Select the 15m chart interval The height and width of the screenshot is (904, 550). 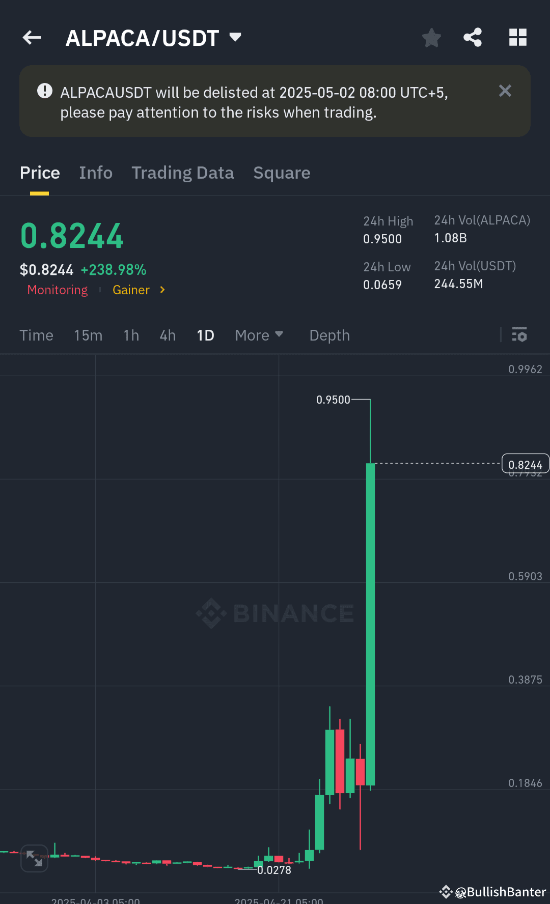[88, 335]
